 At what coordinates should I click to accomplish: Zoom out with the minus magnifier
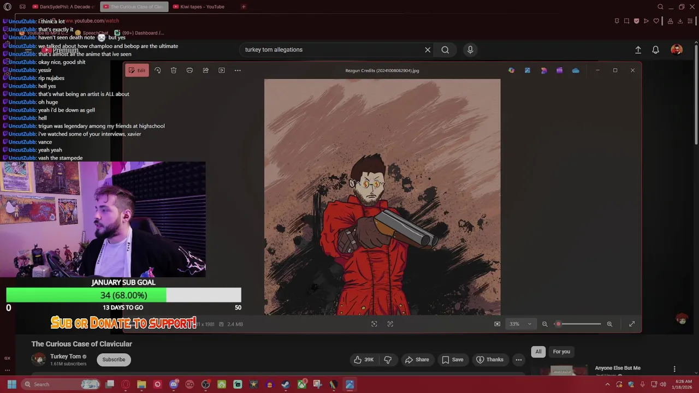tap(544, 324)
